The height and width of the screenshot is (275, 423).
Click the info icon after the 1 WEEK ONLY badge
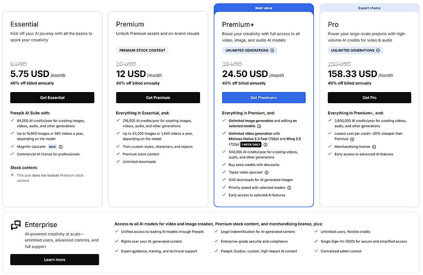[266, 145]
